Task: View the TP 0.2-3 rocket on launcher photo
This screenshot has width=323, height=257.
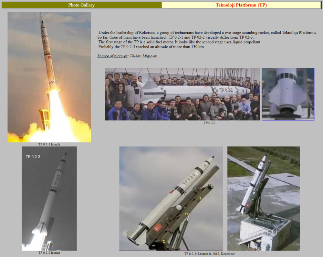Action: pos(171,199)
